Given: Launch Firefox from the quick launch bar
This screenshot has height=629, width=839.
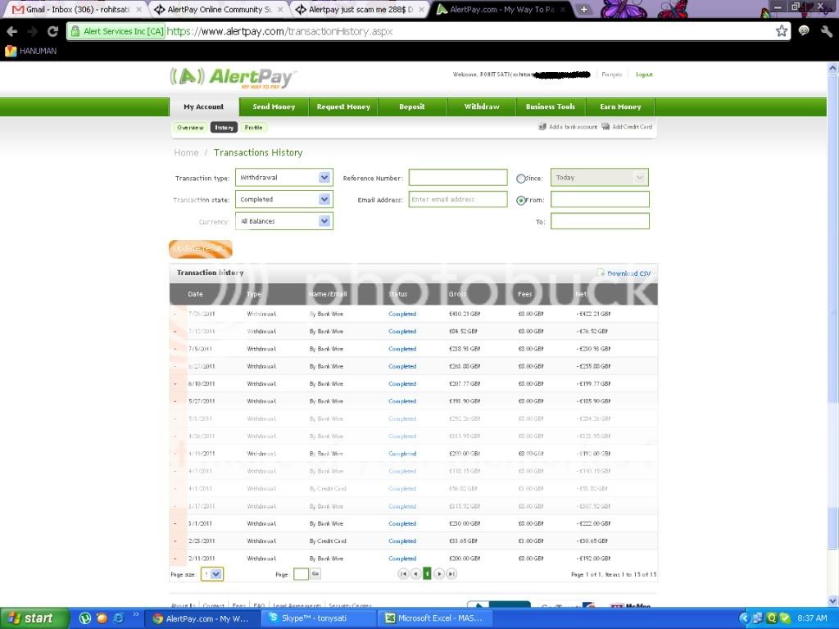Looking at the screenshot, I should tap(102, 618).
